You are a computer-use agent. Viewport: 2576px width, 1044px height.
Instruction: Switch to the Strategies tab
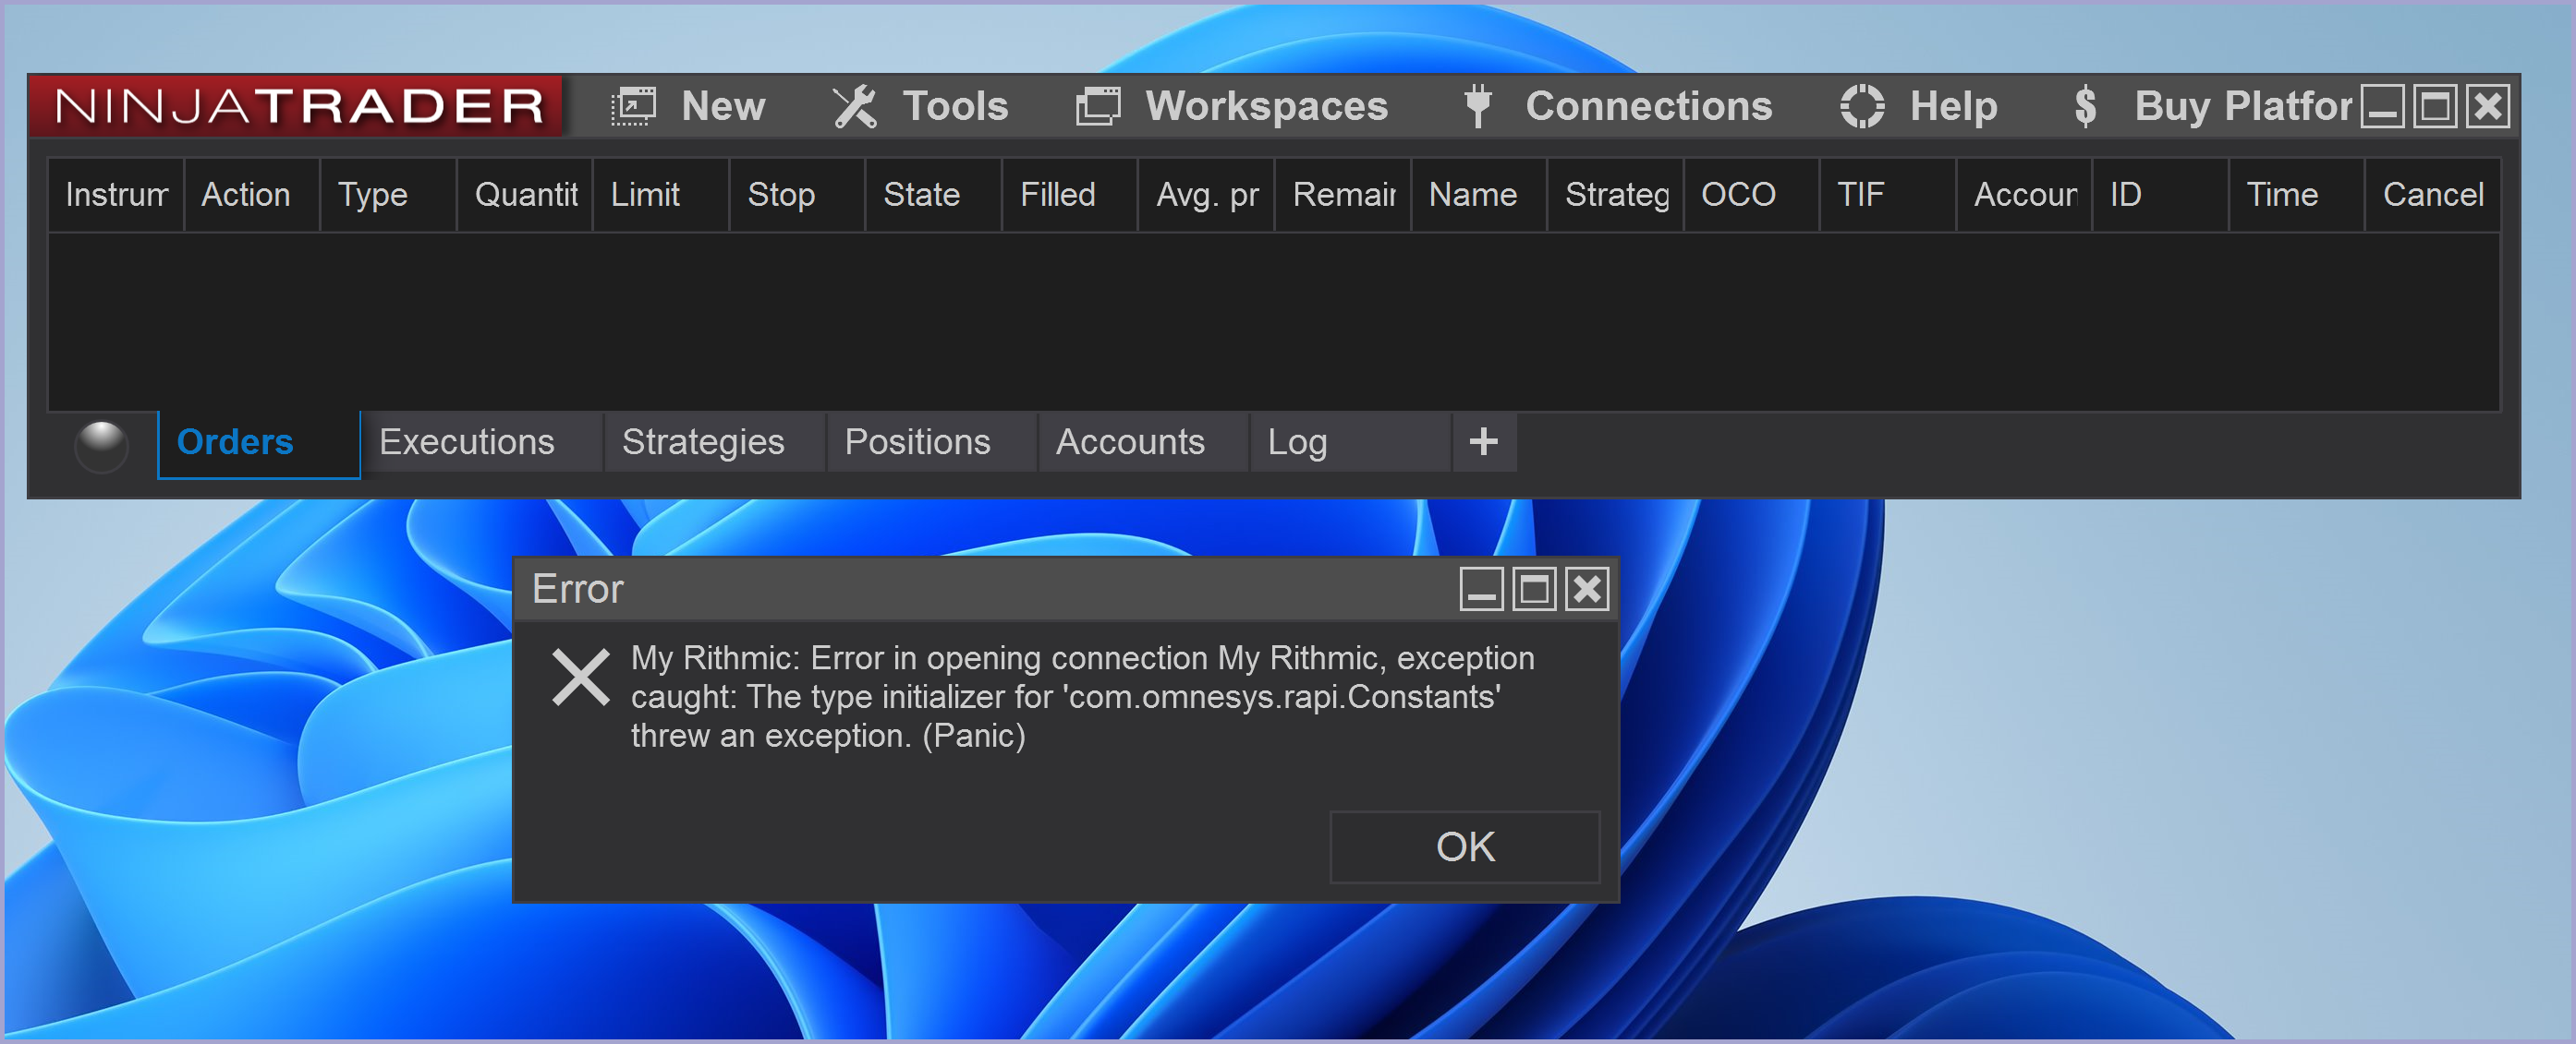(703, 441)
